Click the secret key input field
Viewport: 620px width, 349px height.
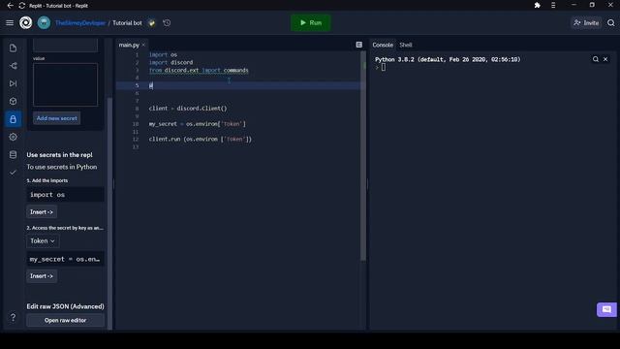(x=65, y=46)
